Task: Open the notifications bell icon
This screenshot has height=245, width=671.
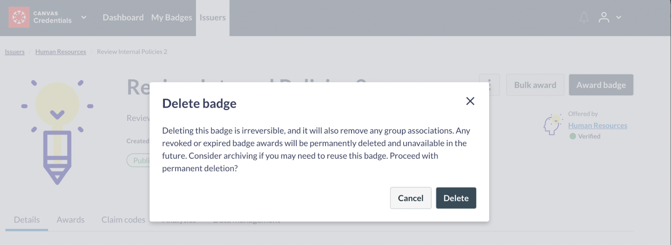Action: click(584, 17)
